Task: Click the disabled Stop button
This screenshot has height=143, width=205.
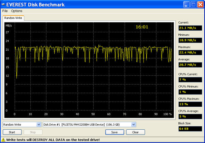Action: 33,132
